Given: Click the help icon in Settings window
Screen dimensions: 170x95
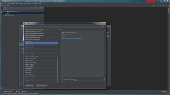Looking at the screenshot, I should point(22,83).
